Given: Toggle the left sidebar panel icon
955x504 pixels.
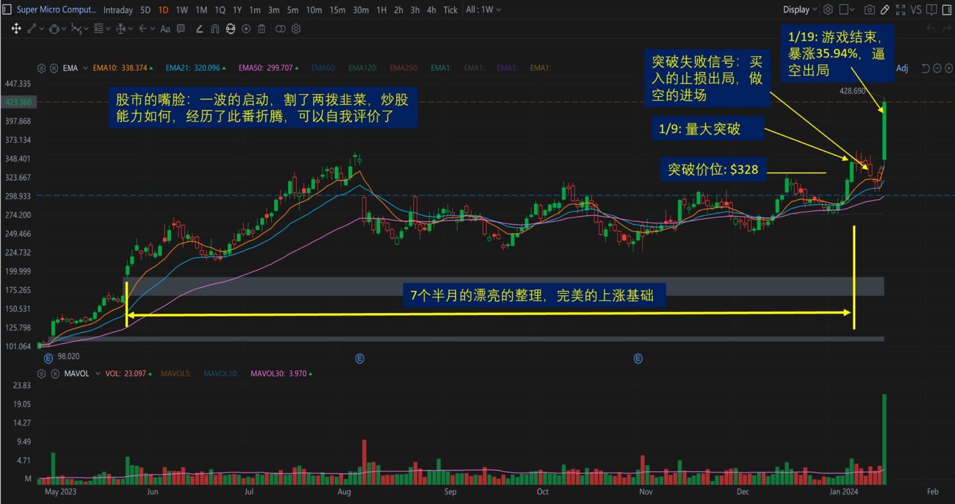Looking at the screenshot, I should click(7, 10).
